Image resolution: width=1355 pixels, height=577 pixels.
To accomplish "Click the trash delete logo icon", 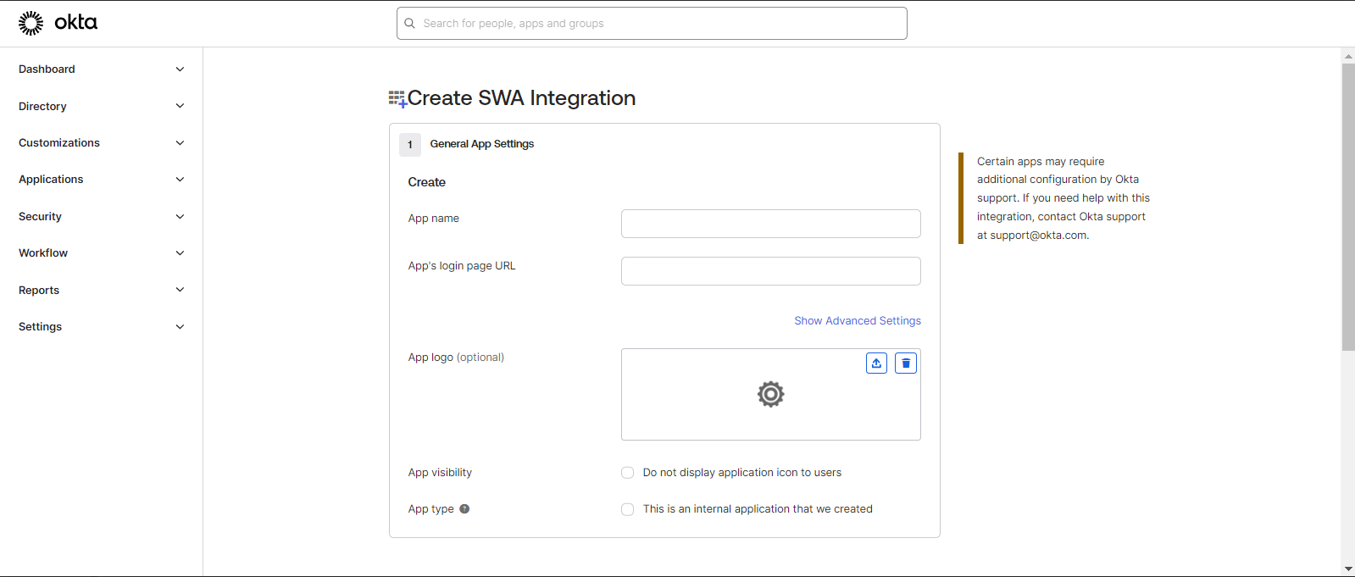I will (x=906, y=363).
